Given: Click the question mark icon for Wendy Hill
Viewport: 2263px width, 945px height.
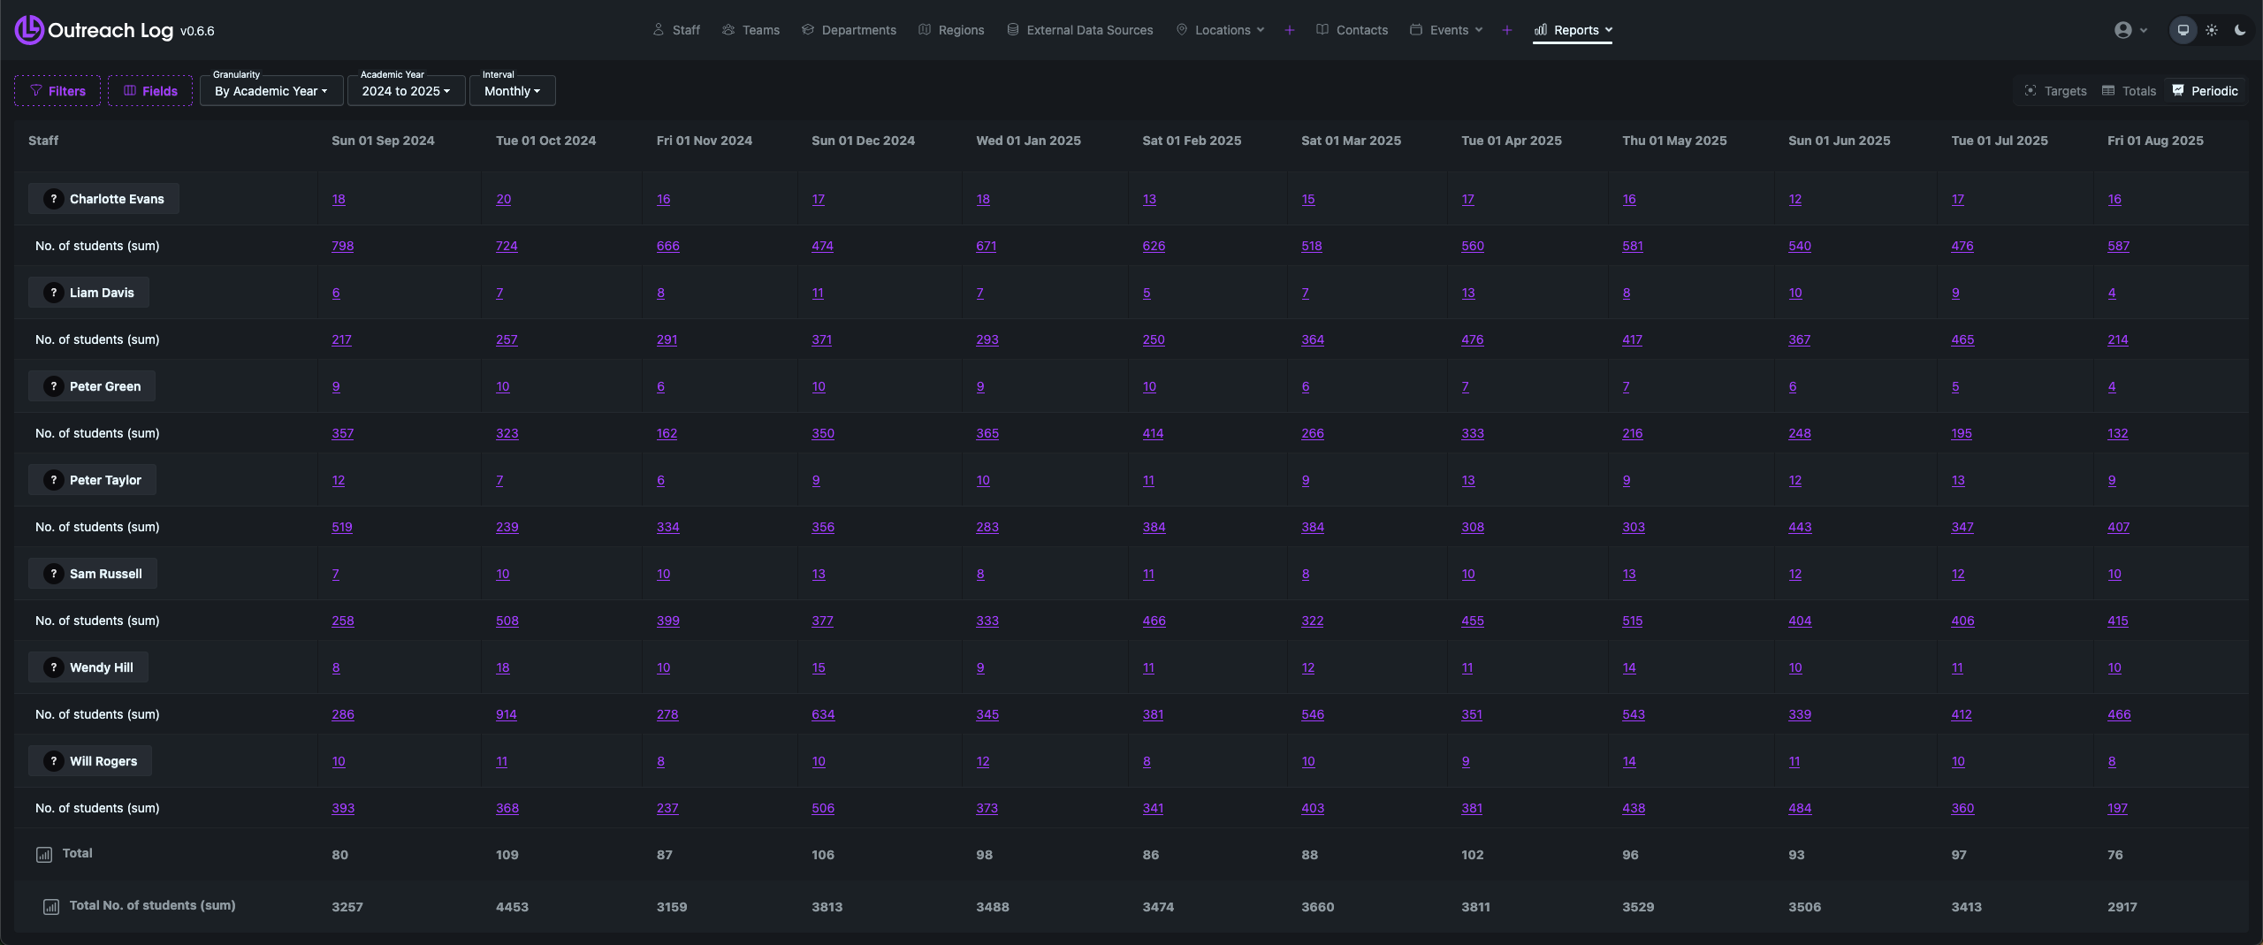Looking at the screenshot, I should [54, 667].
